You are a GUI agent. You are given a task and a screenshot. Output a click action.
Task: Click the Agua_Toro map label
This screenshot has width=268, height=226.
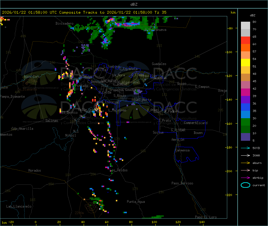pos(32,77)
